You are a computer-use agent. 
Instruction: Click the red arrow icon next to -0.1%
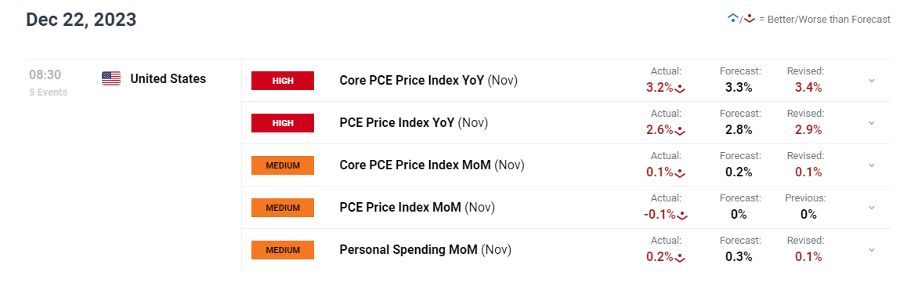682,216
